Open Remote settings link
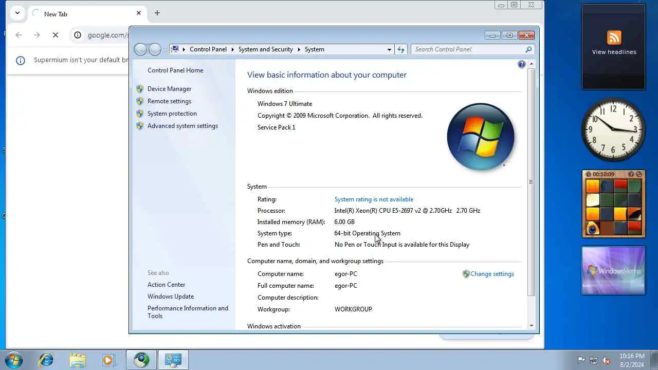The image size is (658, 370). click(x=169, y=101)
